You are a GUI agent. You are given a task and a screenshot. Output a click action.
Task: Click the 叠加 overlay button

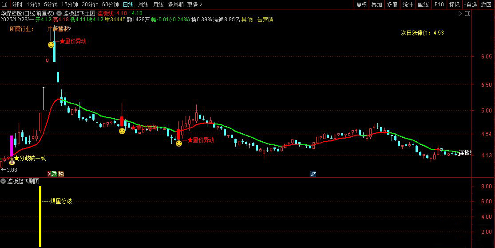click(x=376, y=4)
